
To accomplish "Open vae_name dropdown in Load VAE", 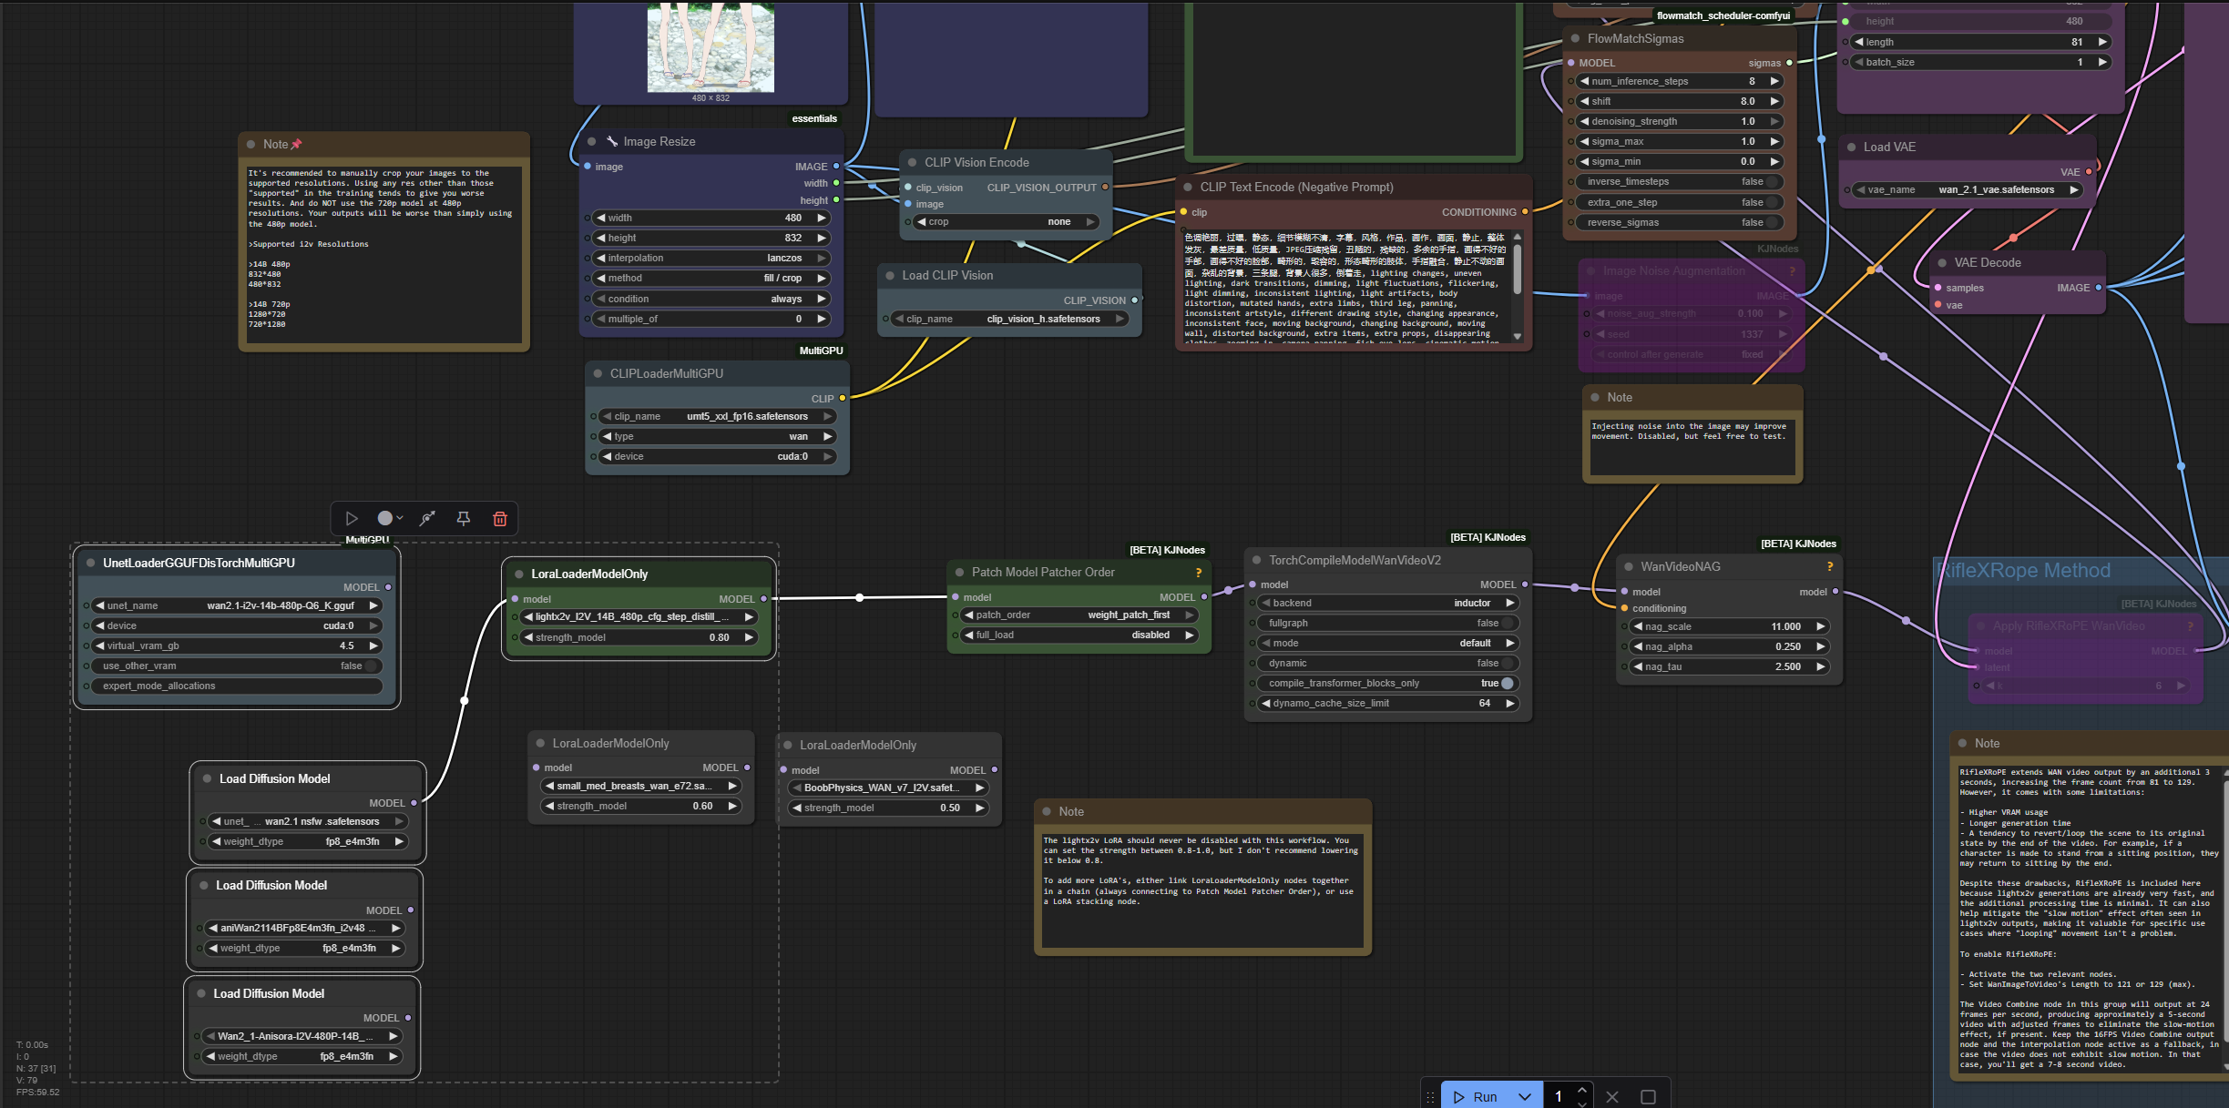I will (x=1968, y=190).
